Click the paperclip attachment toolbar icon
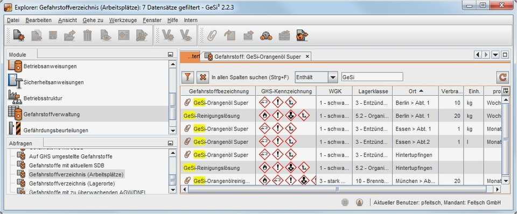 pyautogui.click(x=212, y=35)
